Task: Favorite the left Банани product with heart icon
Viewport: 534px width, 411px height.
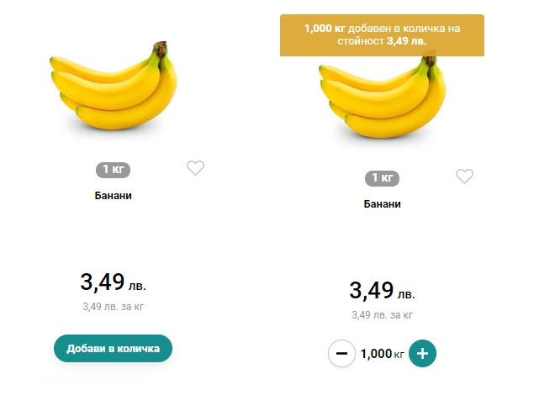Action: point(195,168)
